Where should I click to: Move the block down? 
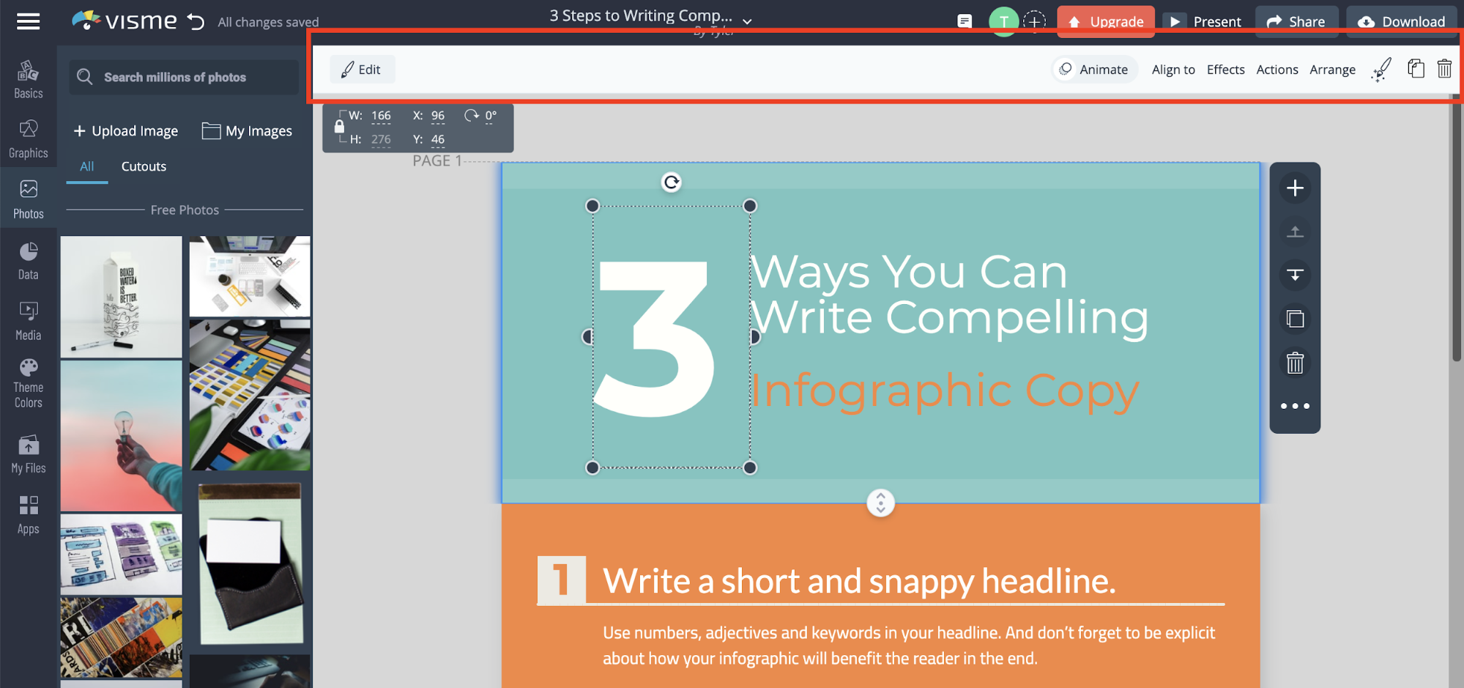click(1295, 275)
